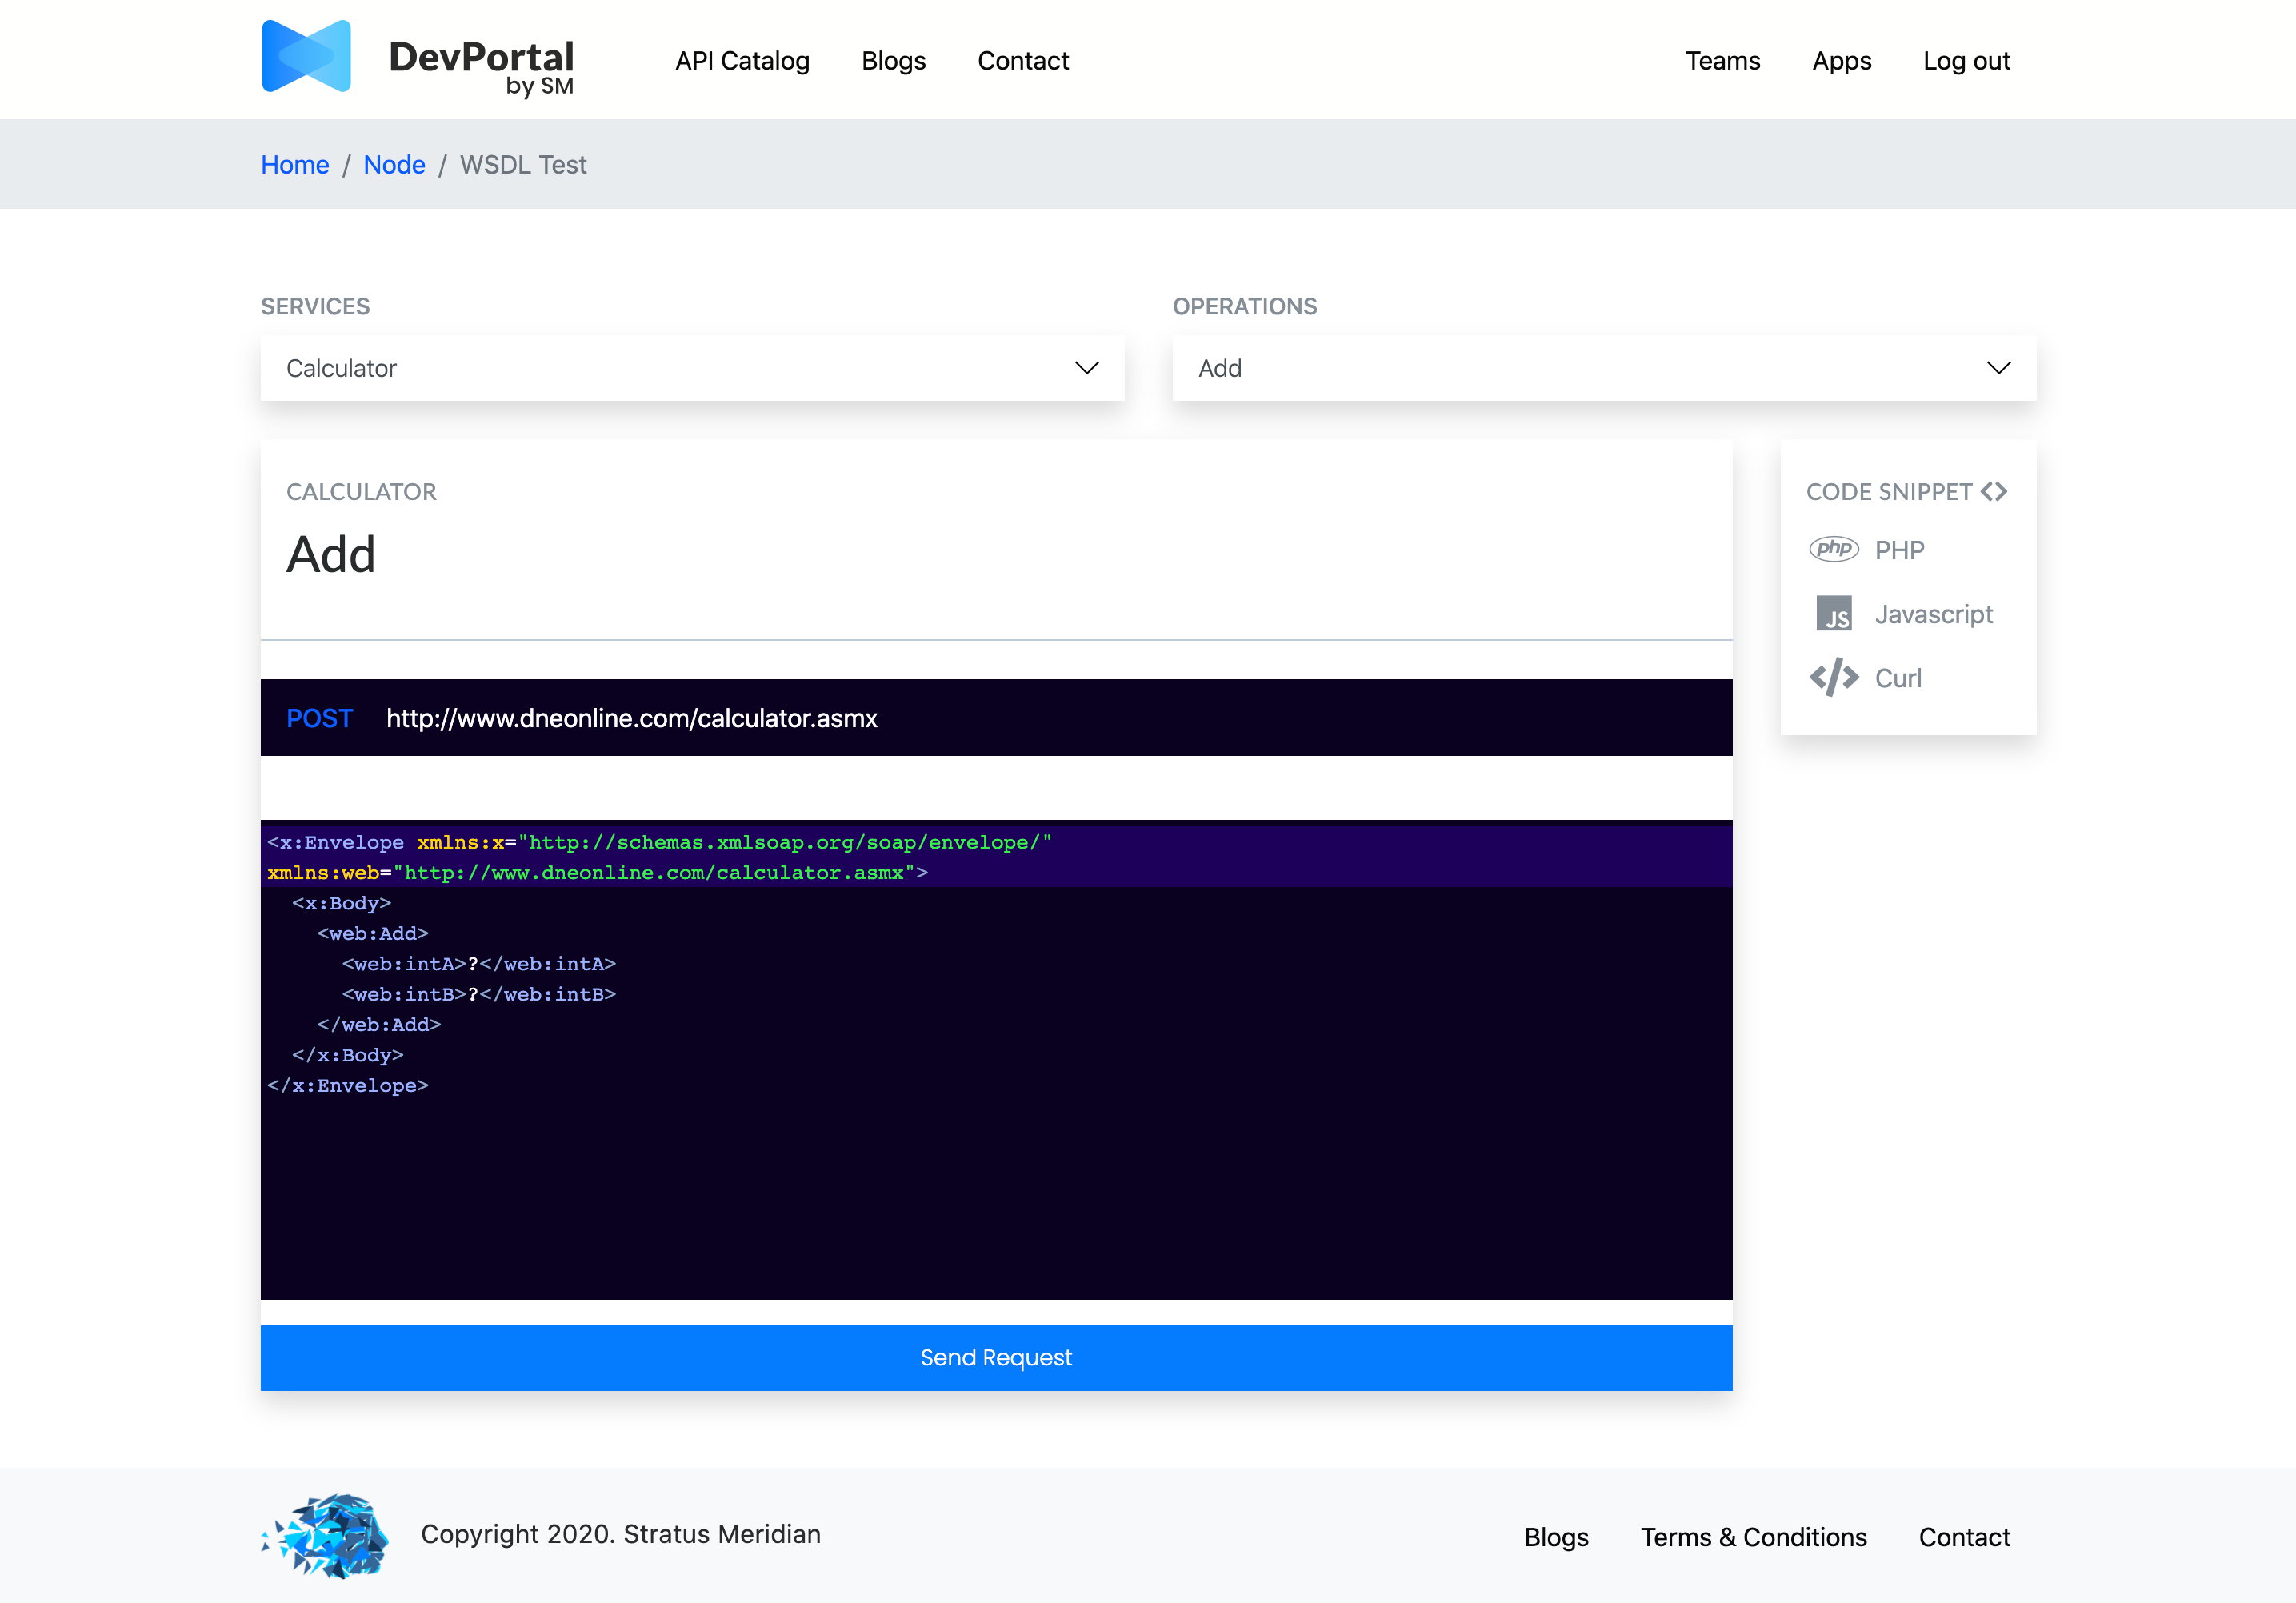
Task: Log out of the portal
Action: [1966, 61]
